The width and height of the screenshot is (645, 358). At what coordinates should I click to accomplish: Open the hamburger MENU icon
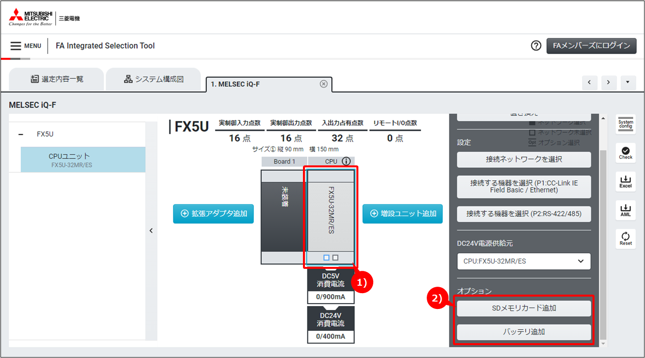(x=16, y=46)
